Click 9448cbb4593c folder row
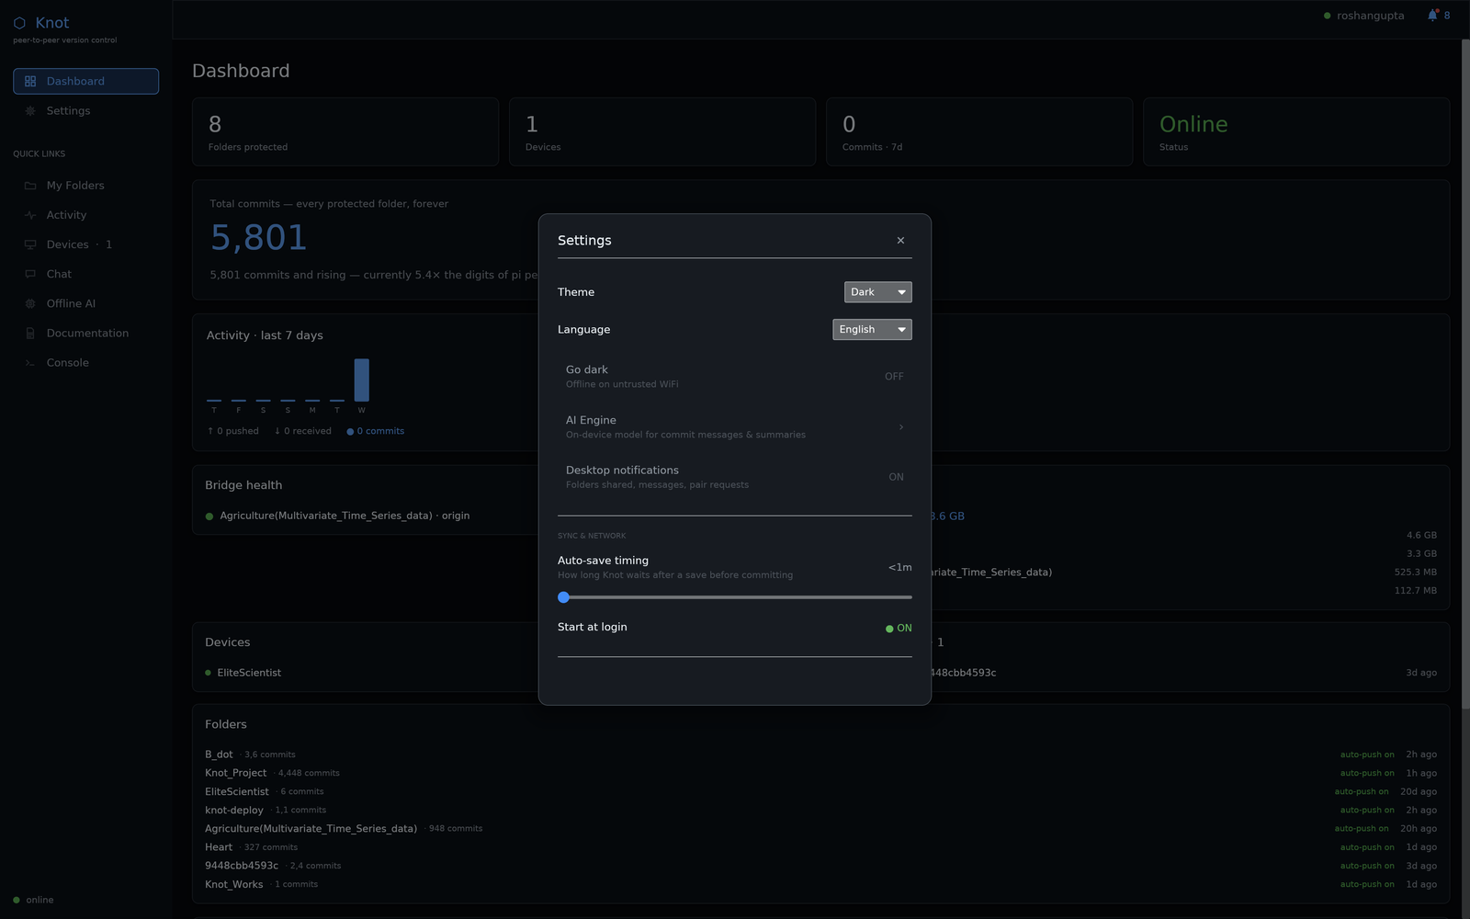Screen dimensions: 1470x919 pos(820,866)
